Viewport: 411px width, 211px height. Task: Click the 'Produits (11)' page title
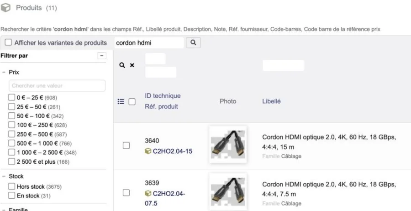click(x=37, y=8)
